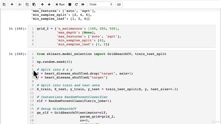Screen dimensions: 221x124
Task: Click the cv=5 line
Action: pyautogui.click(x=85, y=121)
